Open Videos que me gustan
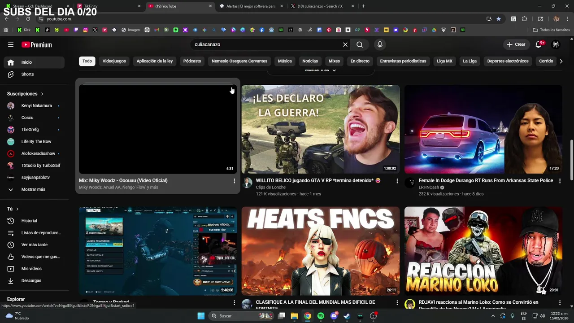The height and width of the screenshot is (323, 574). 34,257
